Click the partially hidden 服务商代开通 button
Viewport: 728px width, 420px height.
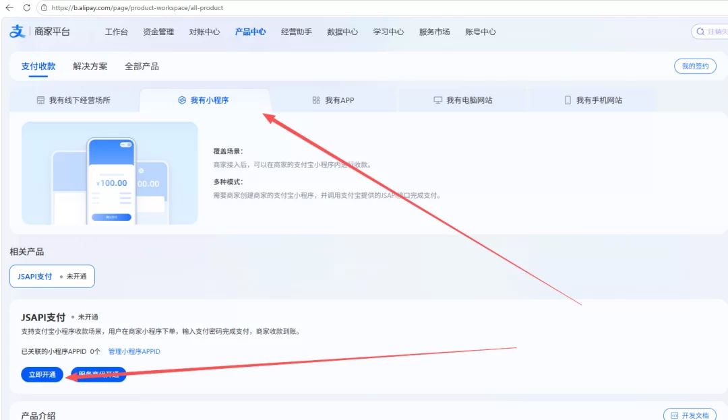(98, 375)
